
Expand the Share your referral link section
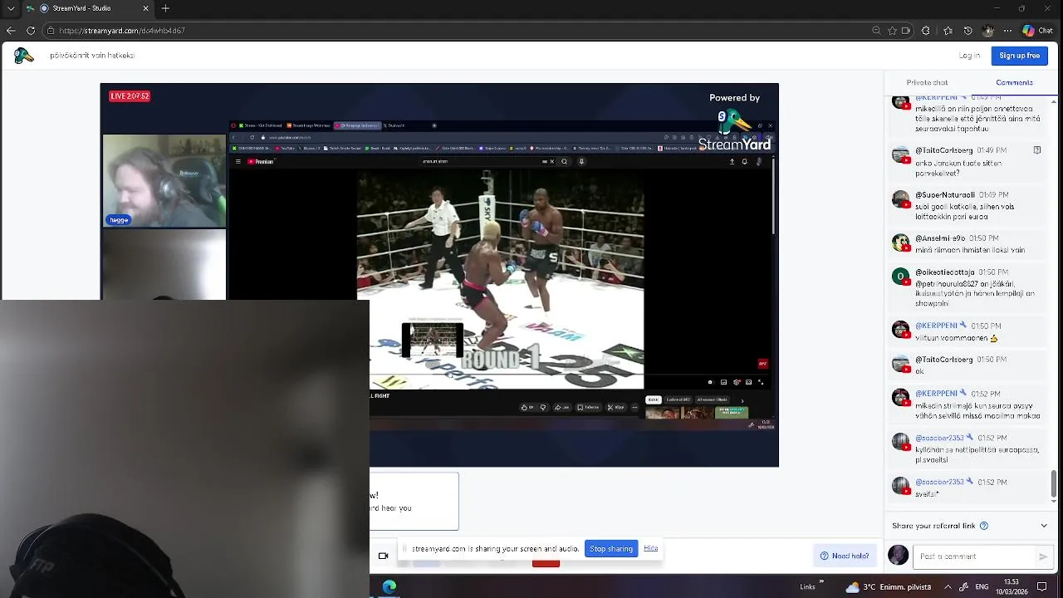1044,526
